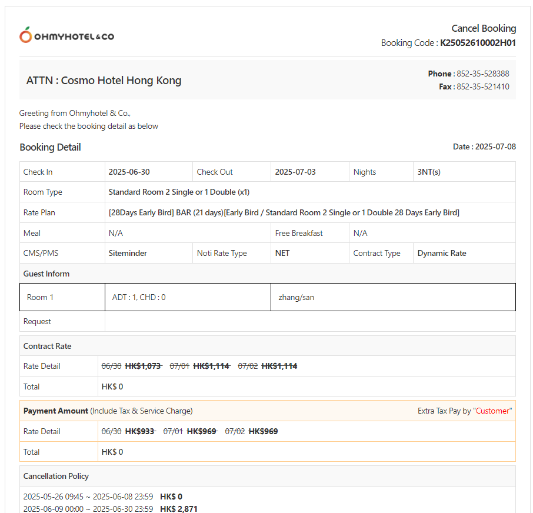The image size is (533, 513).
Task: Click the document date 2025-07-08
Action: (495, 146)
